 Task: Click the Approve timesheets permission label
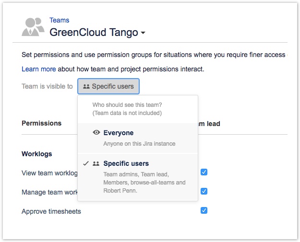[x=51, y=211]
